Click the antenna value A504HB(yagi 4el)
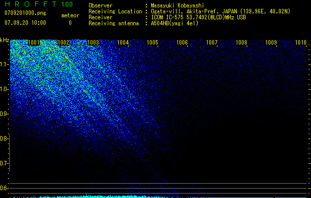The height and width of the screenshot is (198, 311). tap(175, 23)
